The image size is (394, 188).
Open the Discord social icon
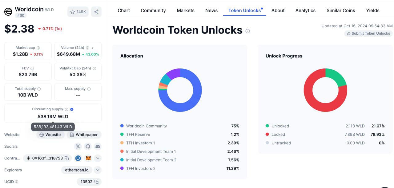point(98,147)
